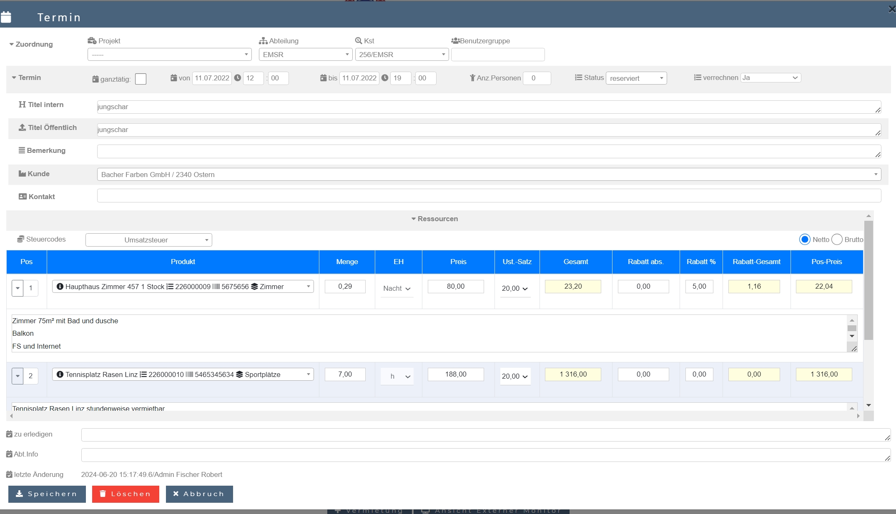
Task: Click the calendar icon in Termin header
Action: coord(6,17)
